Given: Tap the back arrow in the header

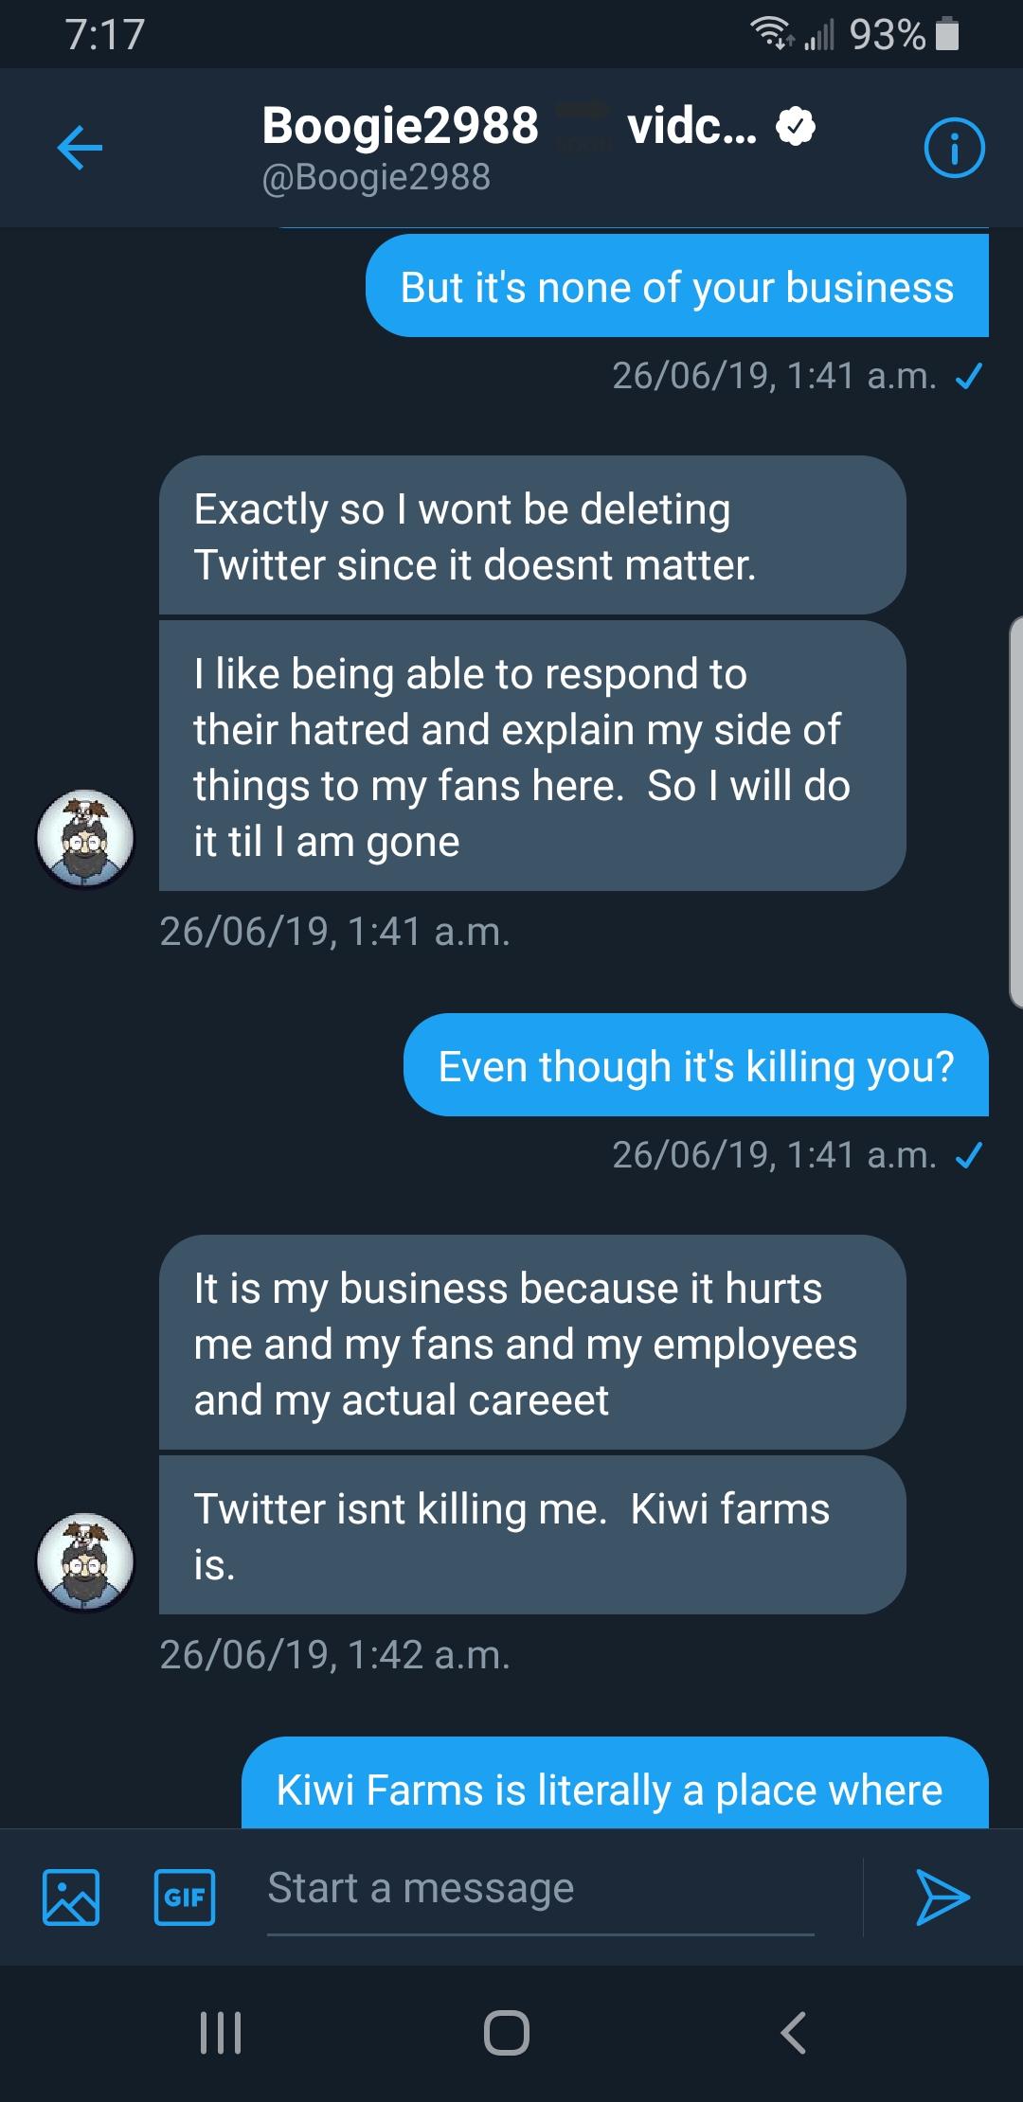Looking at the screenshot, I should click(80, 148).
